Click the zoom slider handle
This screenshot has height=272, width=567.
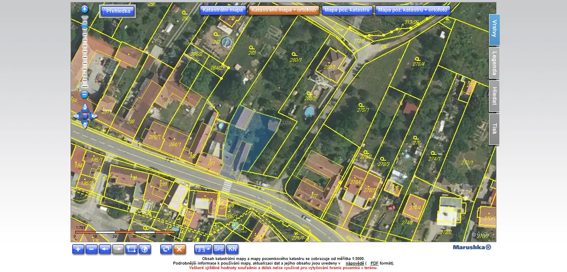pyautogui.click(x=85, y=26)
